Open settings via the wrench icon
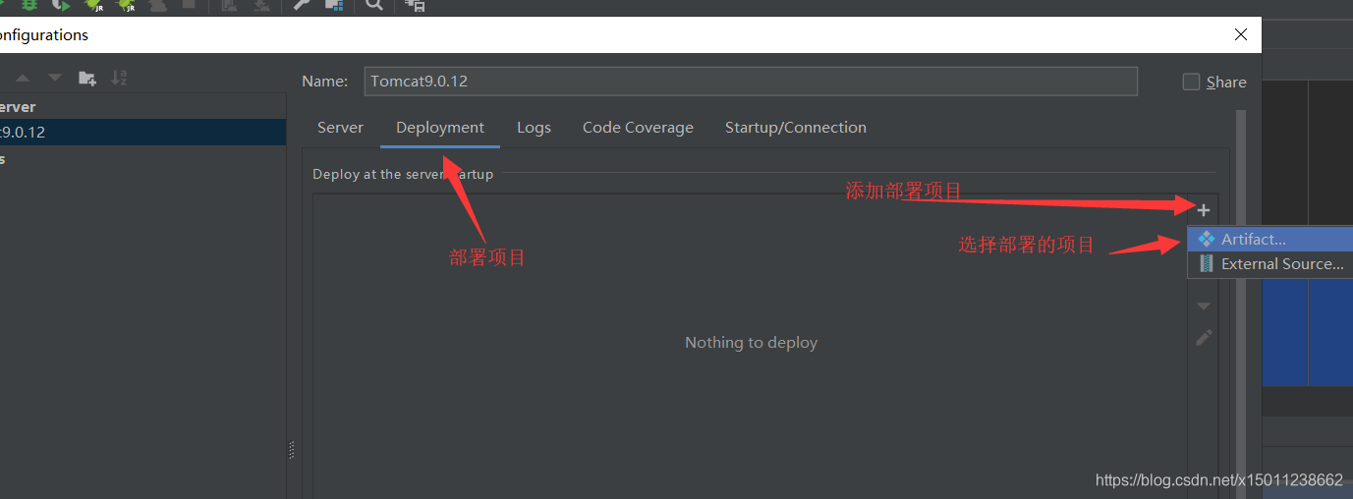The width and height of the screenshot is (1353, 499). pos(302,5)
